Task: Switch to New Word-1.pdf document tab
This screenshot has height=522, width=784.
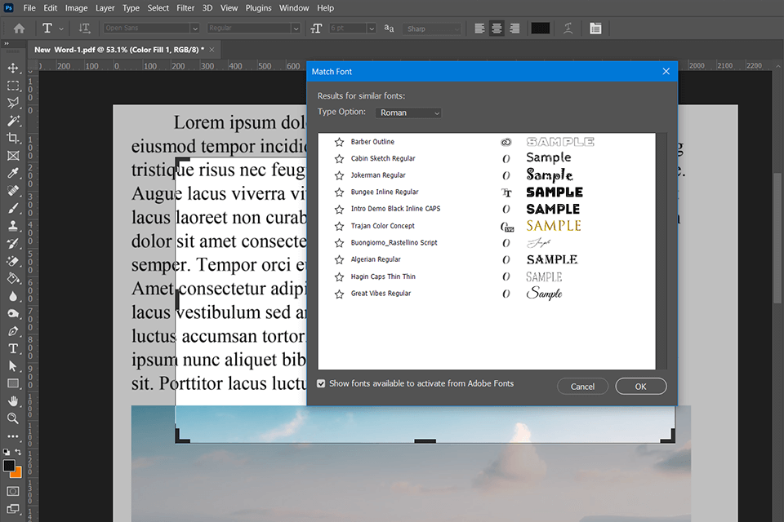Action: pos(119,50)
